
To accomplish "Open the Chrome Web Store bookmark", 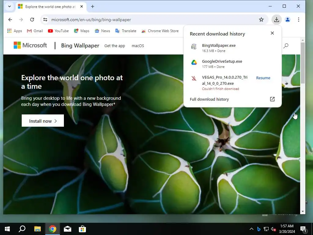I will click(x=160, y=31).
